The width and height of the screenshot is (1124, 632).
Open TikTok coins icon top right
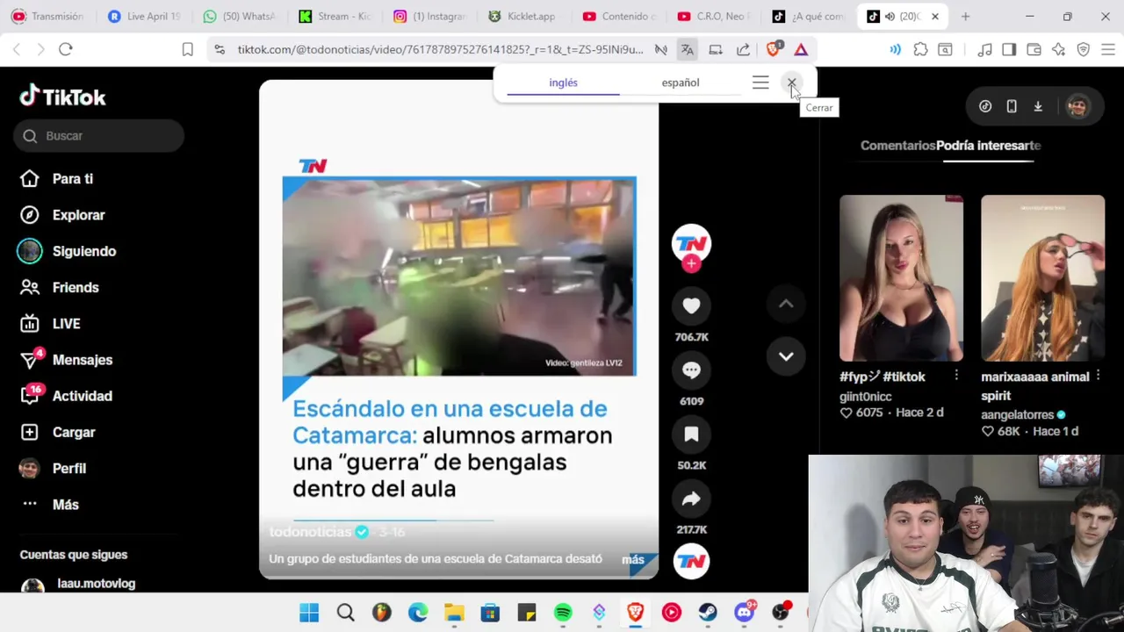[985, 106]
